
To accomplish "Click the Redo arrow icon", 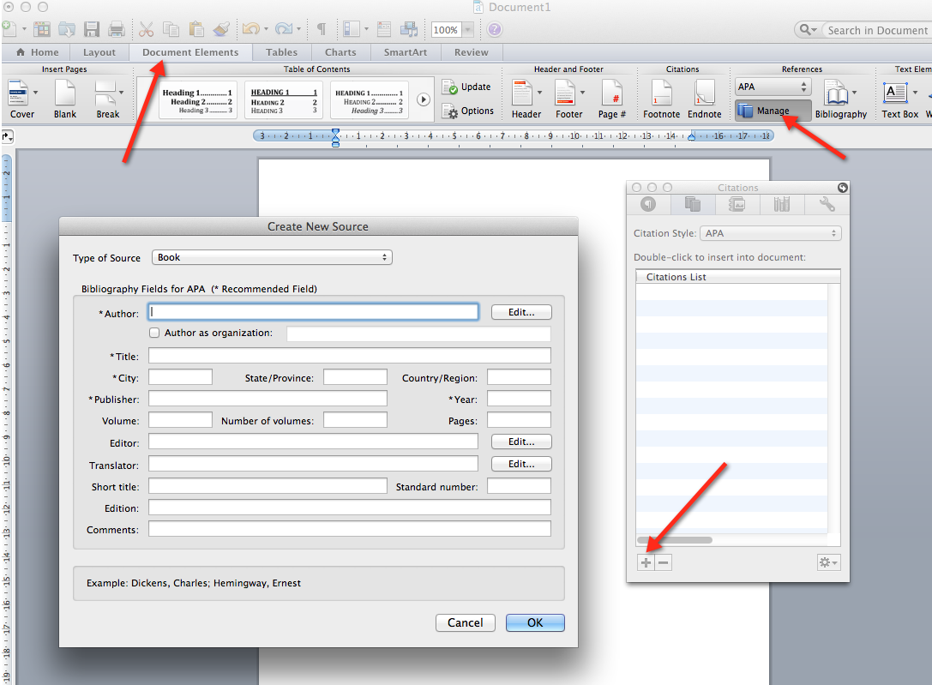I will pos(284,28).
